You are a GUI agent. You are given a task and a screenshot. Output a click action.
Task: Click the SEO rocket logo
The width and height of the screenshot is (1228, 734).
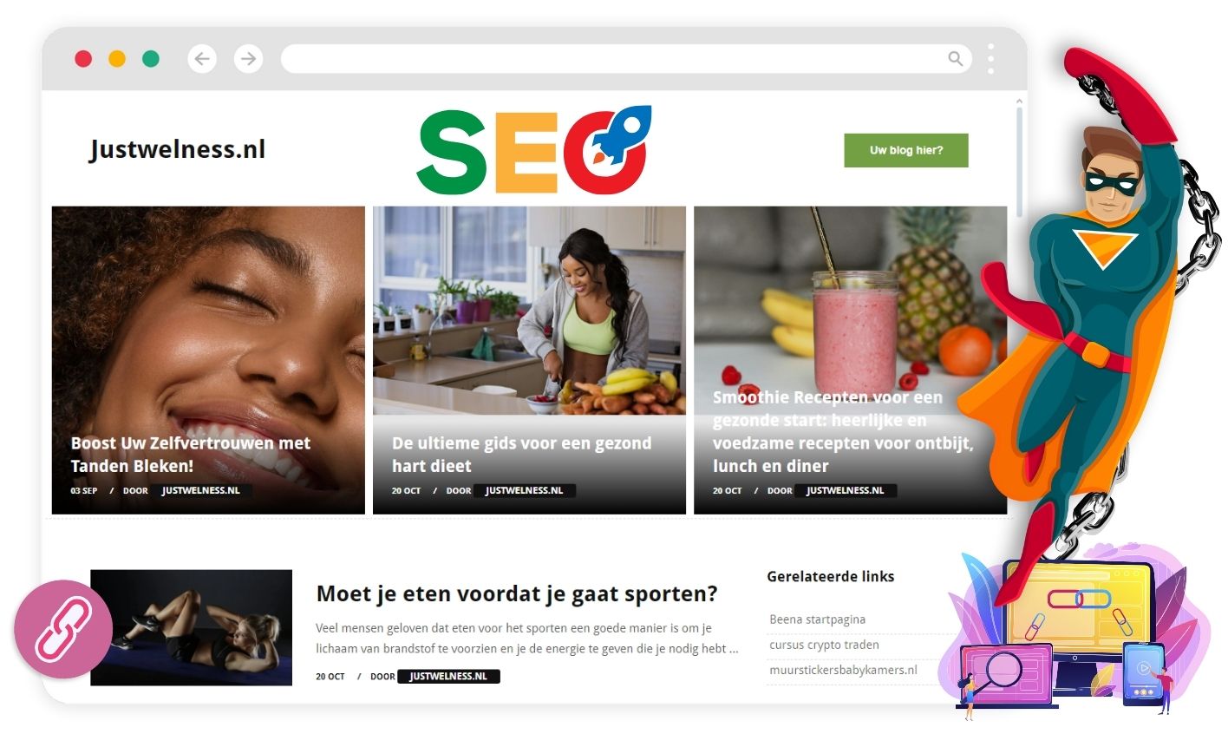[x=534, y=150]
